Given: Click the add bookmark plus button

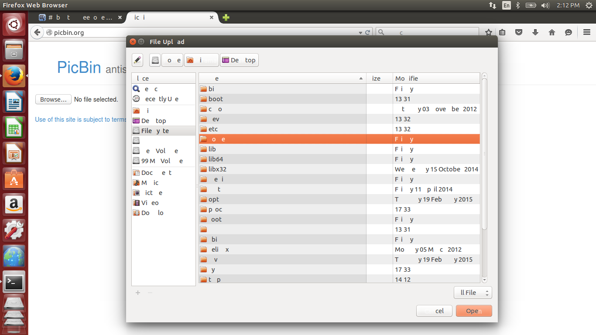Looking at the screenshot, I should click(138, 293).
